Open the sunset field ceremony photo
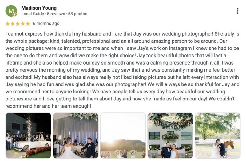 coord(123,135)
